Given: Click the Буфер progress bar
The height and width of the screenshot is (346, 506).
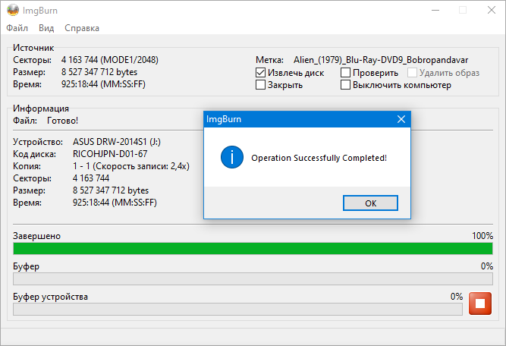Looking at the screenshot, I should point(253,279).
